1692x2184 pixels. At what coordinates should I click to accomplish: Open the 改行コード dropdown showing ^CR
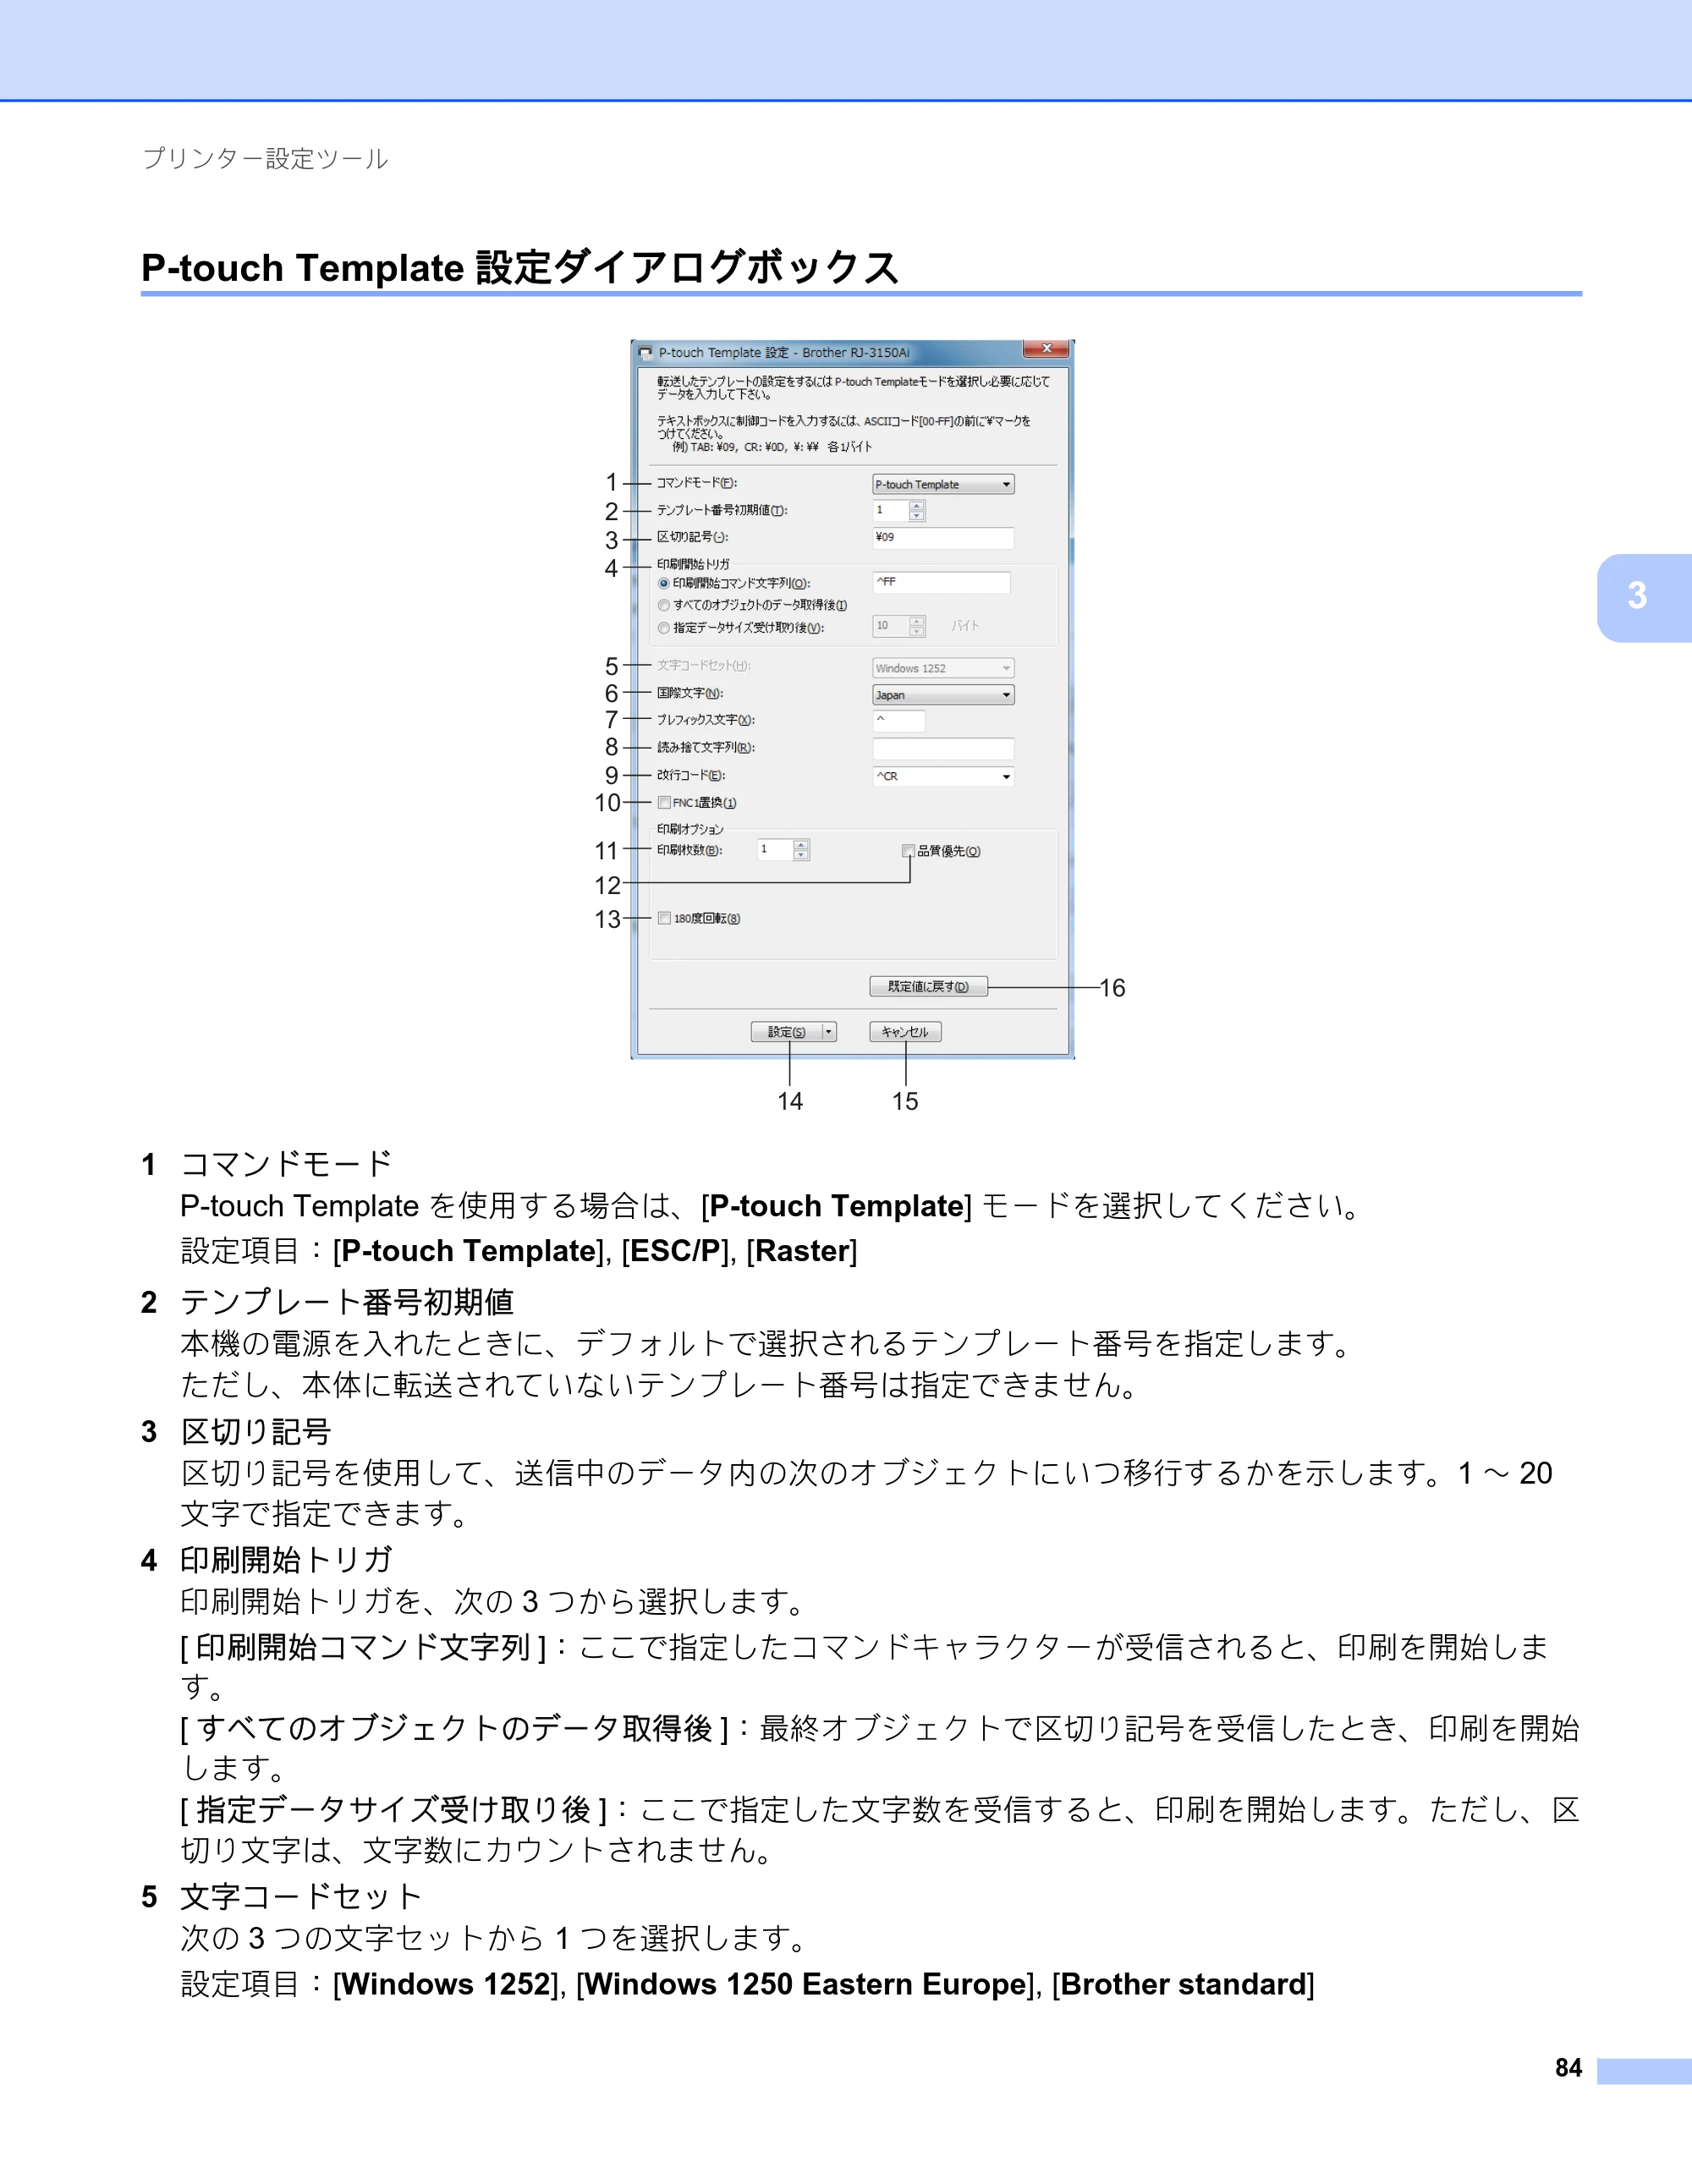tap(943, 776)
